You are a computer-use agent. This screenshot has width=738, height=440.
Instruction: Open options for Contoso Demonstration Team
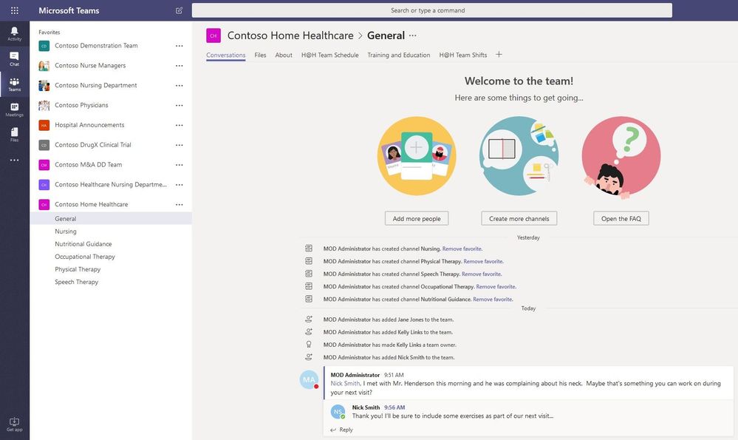click(180, 46)
